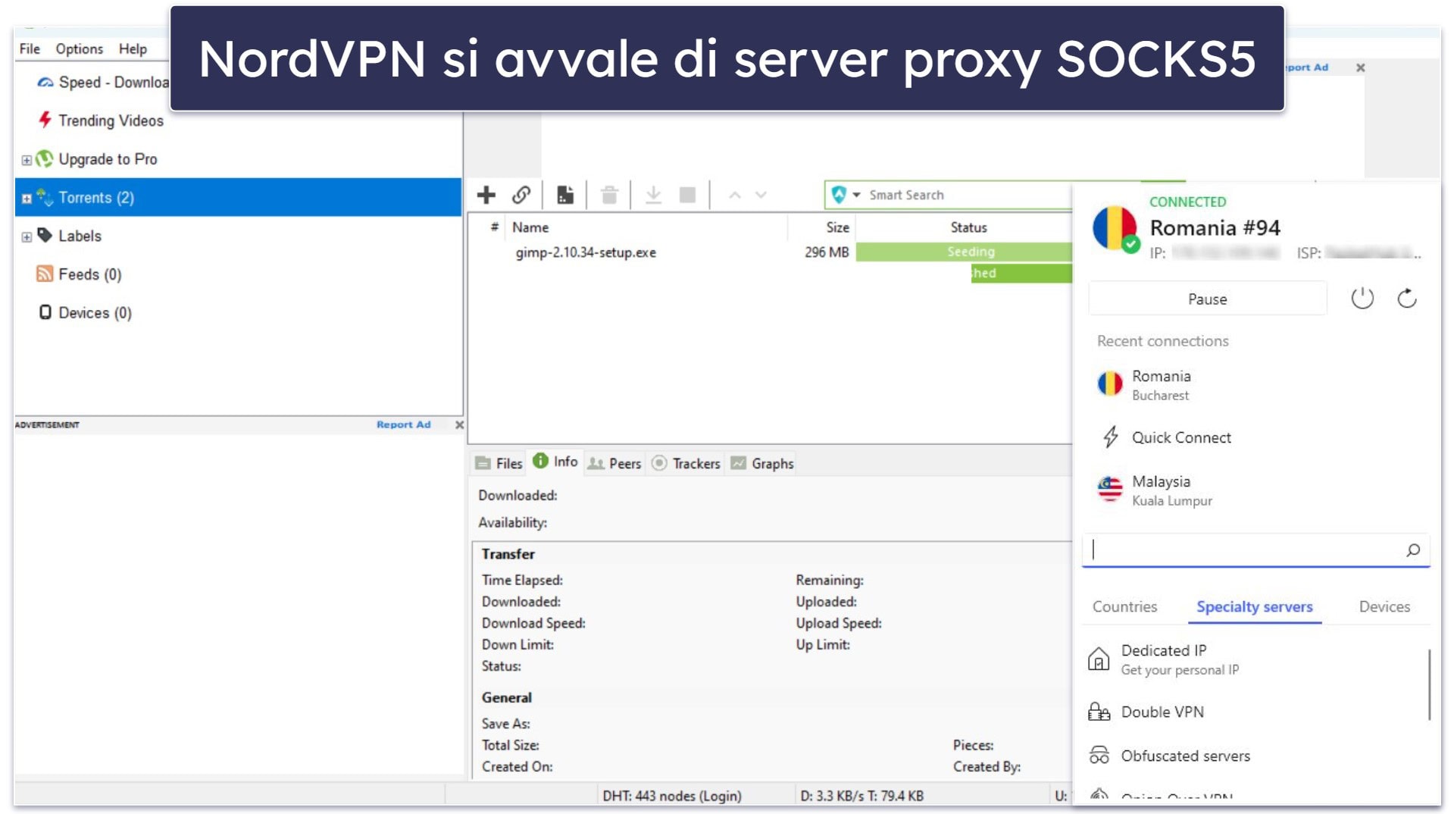Click the NordVPN specialty list scrollbar
1454x814 pixels.
tap(1429, 684)
